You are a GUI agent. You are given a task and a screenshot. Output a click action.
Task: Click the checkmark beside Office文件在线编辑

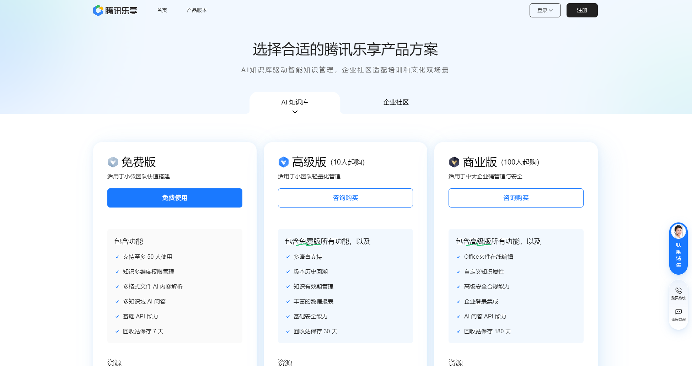(458, 257)
